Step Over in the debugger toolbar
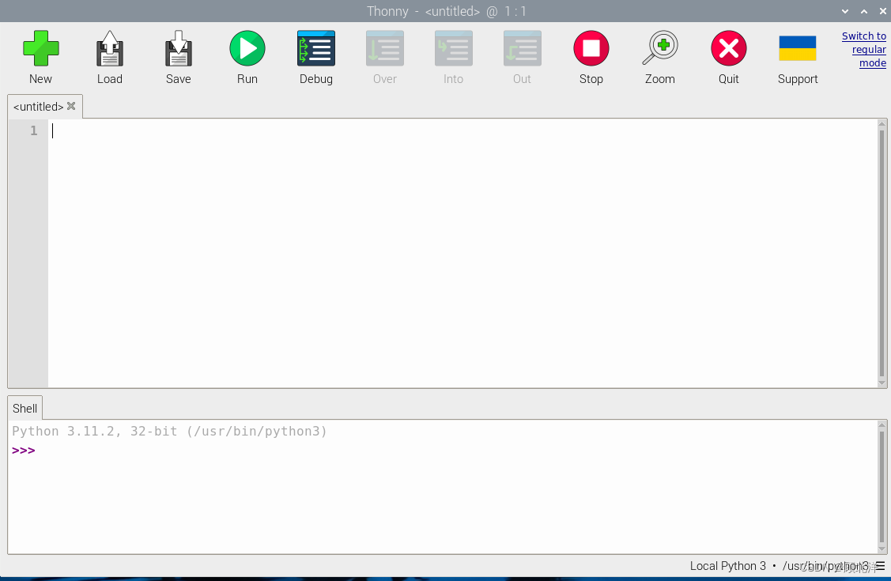The image size is (891, 581). [x=385, y=49]
